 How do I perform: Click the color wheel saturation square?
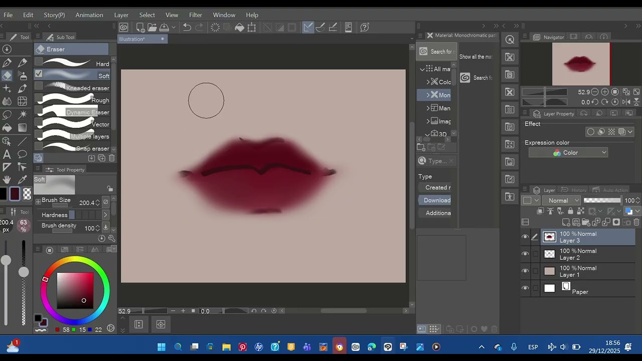click(x=75, y=290)
